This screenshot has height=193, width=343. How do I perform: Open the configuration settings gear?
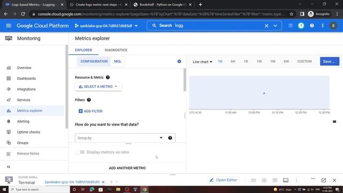click(x=179, y=62)
